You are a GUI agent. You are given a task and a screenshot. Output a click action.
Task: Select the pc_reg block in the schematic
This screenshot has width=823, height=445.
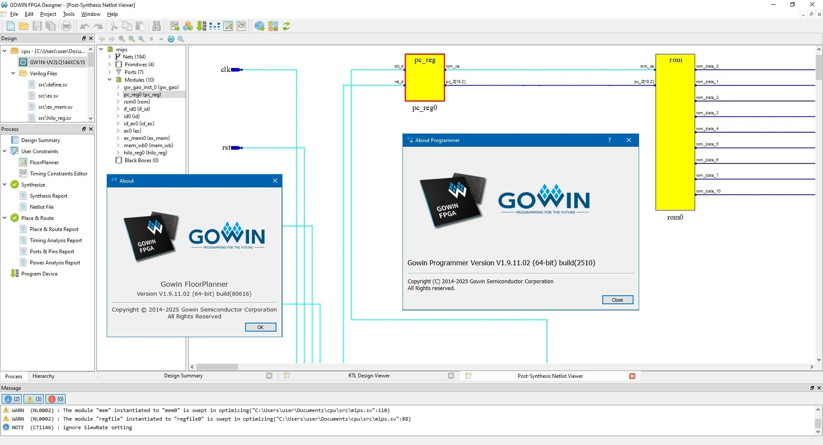click(425, 77)
